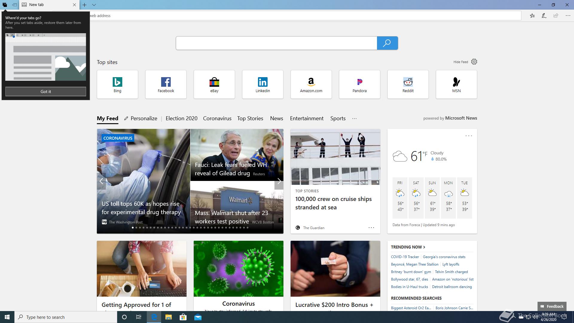
Task: Open the Linkedin top site tile
Action: (263, 84)
